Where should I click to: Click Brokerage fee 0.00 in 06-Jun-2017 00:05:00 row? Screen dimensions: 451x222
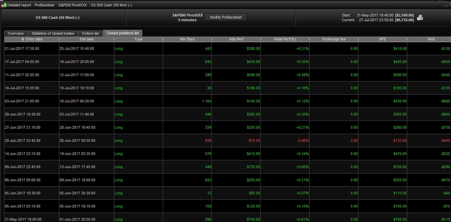coord(354,180)
